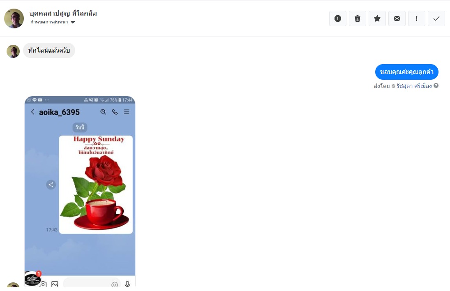Open hamburger menu in LINE chat header
Viewport: 450px width, 291px height.
coord(127,112)
